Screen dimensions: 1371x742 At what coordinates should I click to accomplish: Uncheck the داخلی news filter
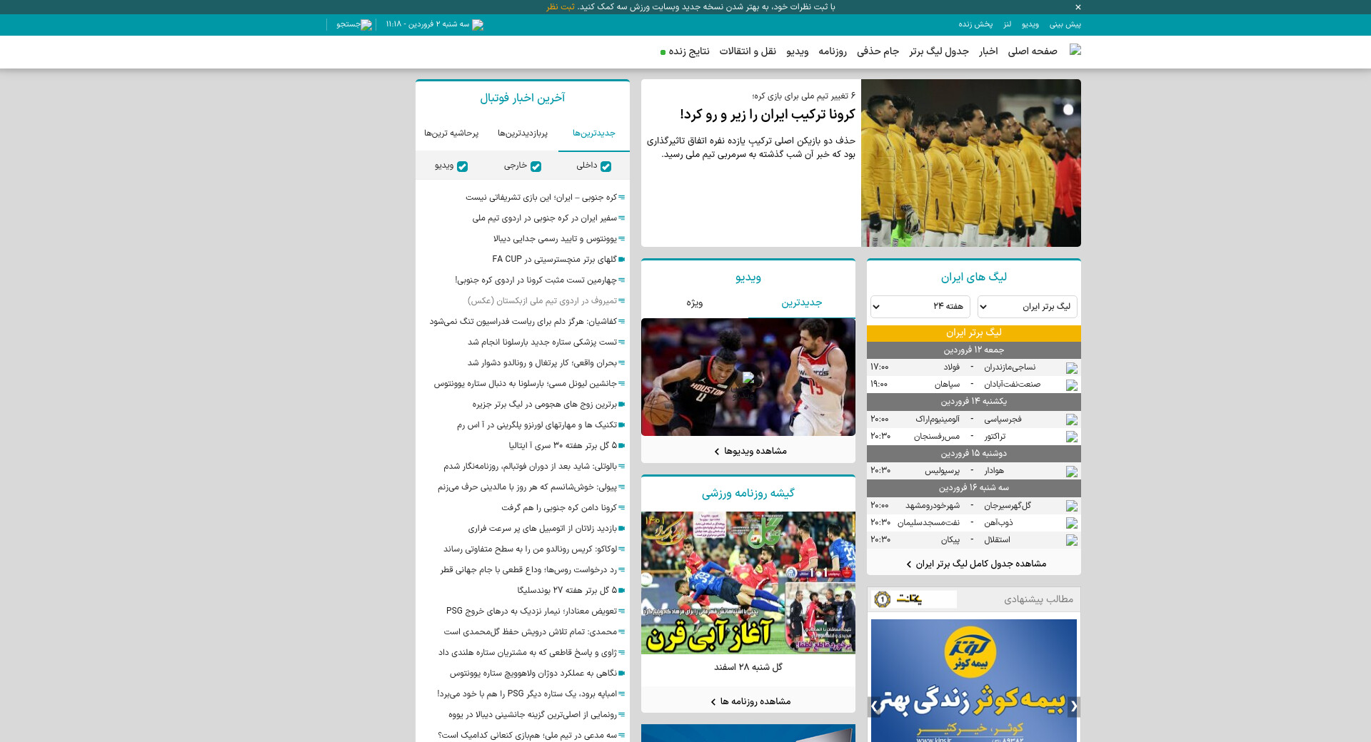pos(606,166)
